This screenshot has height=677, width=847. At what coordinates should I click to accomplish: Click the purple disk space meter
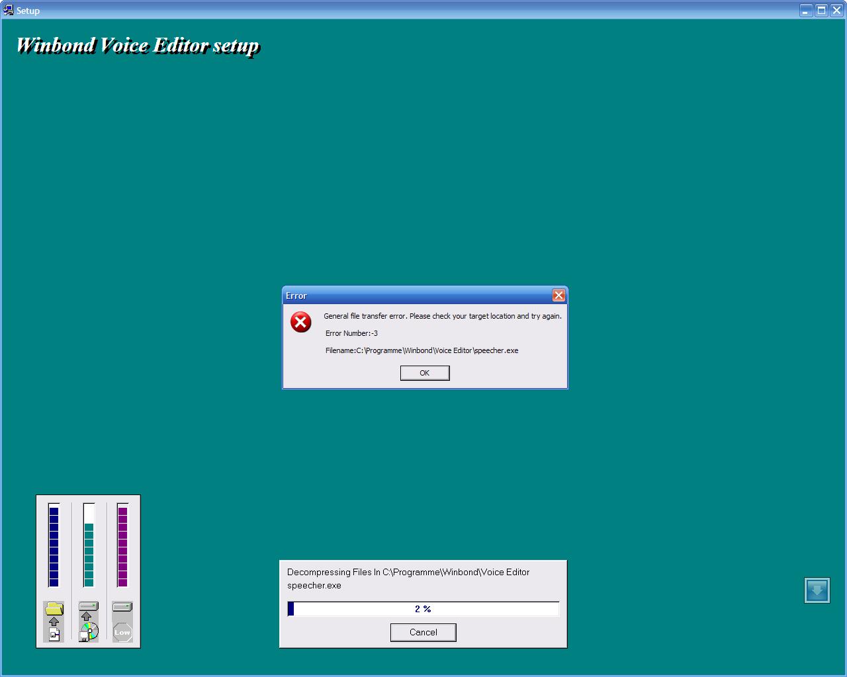(x=122, y=545)
